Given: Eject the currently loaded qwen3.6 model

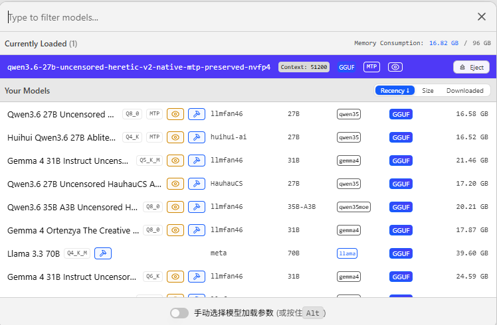Looking at the screenshot, I should [x=471, y=67].
